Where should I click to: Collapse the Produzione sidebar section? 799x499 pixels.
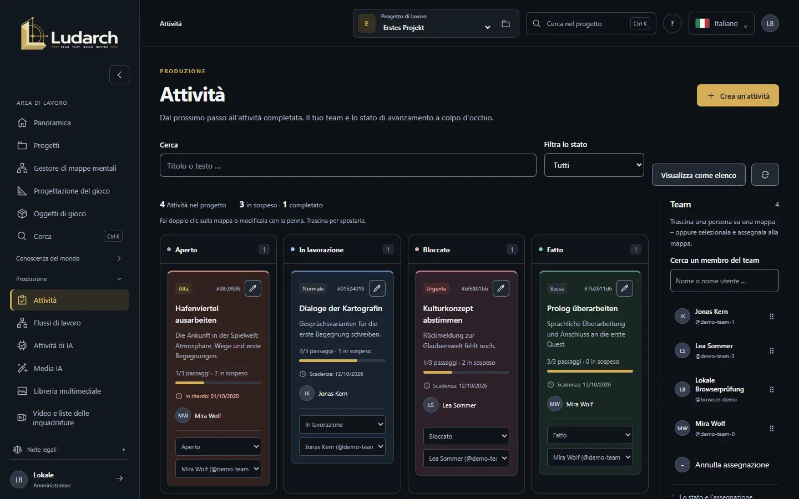pyautogui.click(x=70, y=279)
